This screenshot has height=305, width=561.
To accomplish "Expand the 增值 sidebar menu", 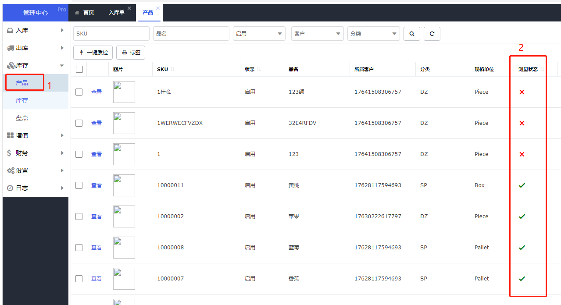I will (x=36, y=135).
